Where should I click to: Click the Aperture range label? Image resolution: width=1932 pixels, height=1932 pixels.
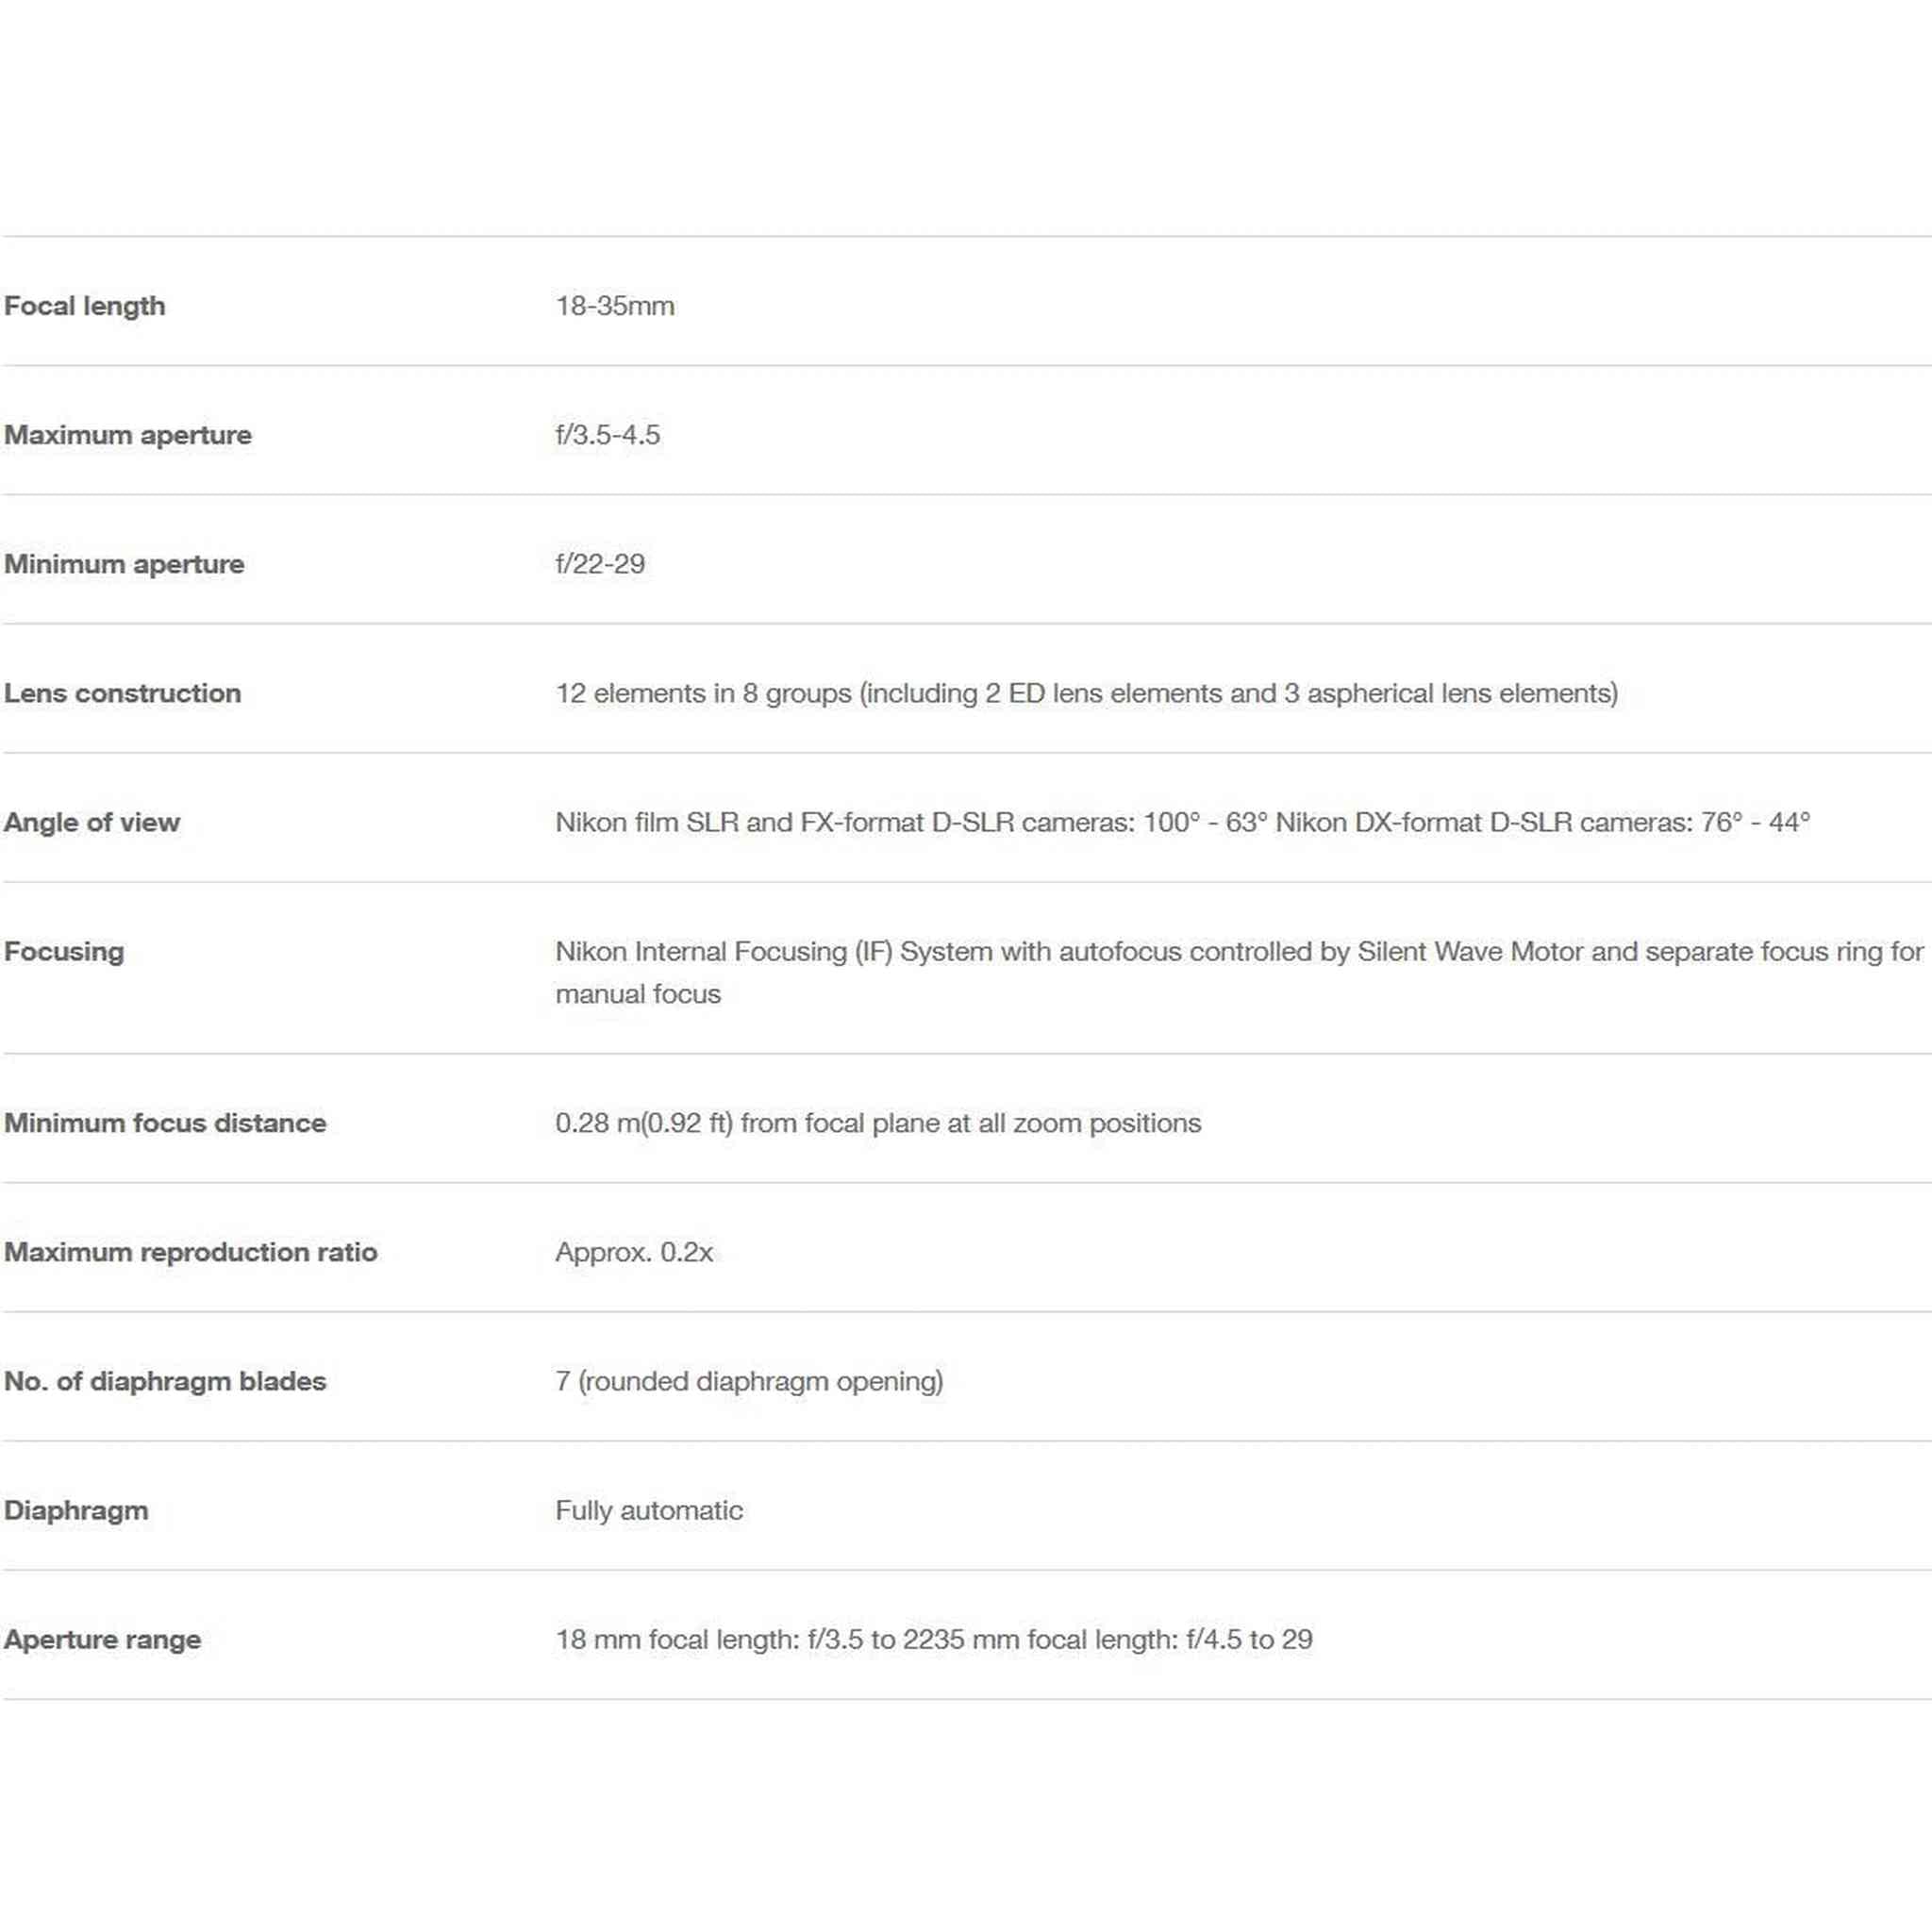click(x=103, y=1640)
